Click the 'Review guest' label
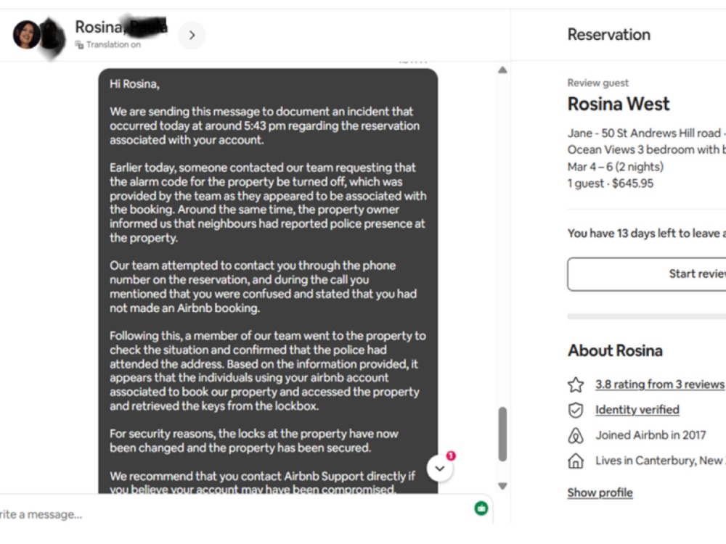This screenshot has height=544, width=726. 597,83
